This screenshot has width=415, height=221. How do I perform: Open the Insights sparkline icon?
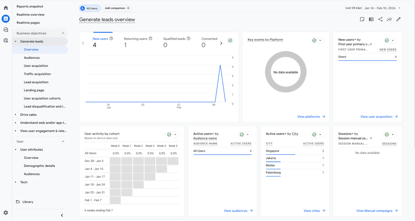click(389, 19)
